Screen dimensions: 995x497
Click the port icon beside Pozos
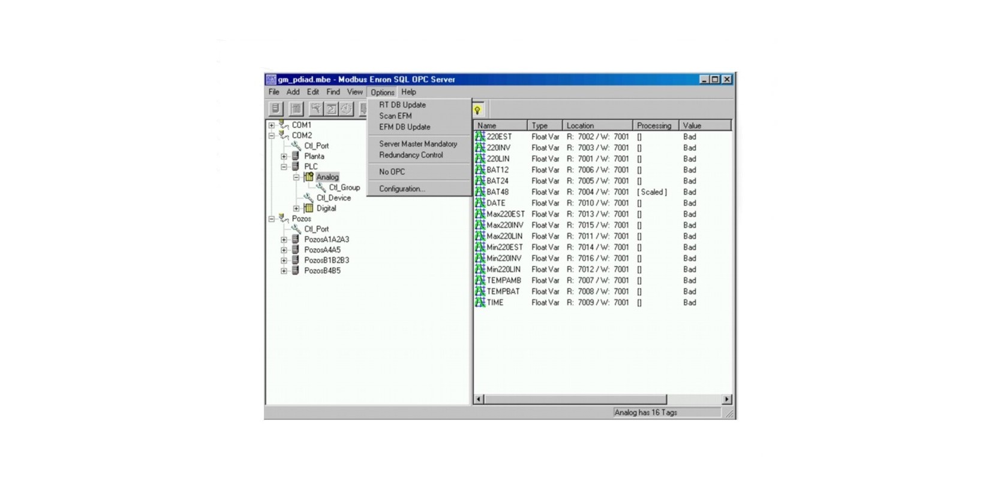click(x=284, y=219)
